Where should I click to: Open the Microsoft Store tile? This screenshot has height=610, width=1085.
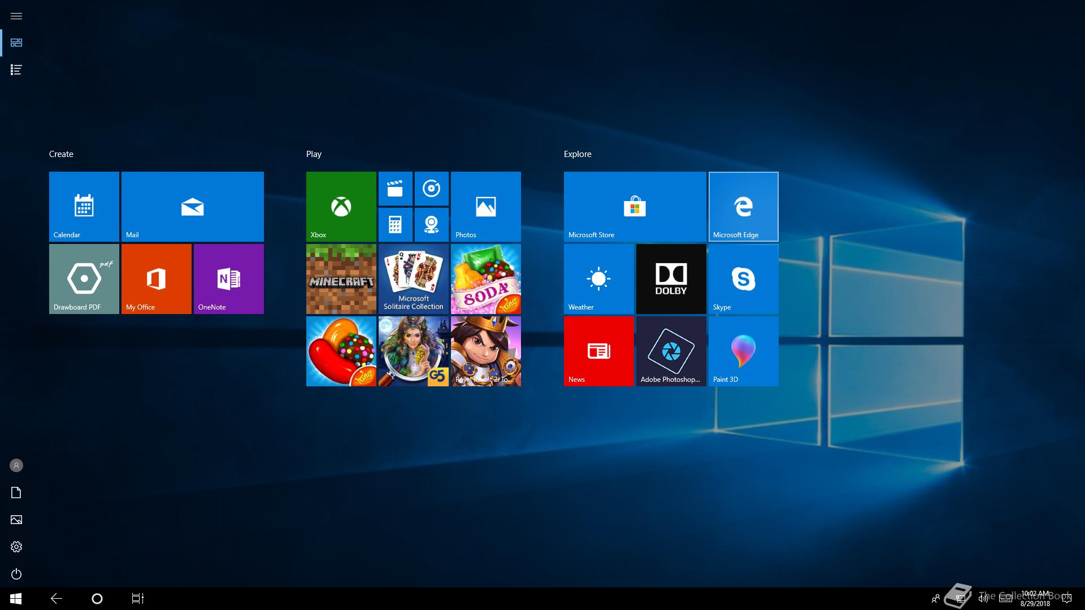pos(635,207)
